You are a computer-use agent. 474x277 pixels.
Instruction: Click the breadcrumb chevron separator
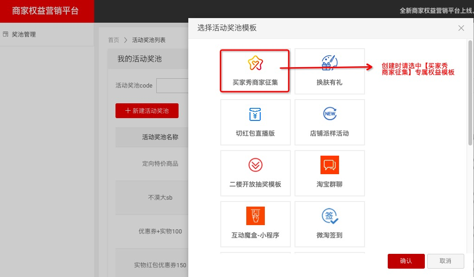click(x=125, y=40)
